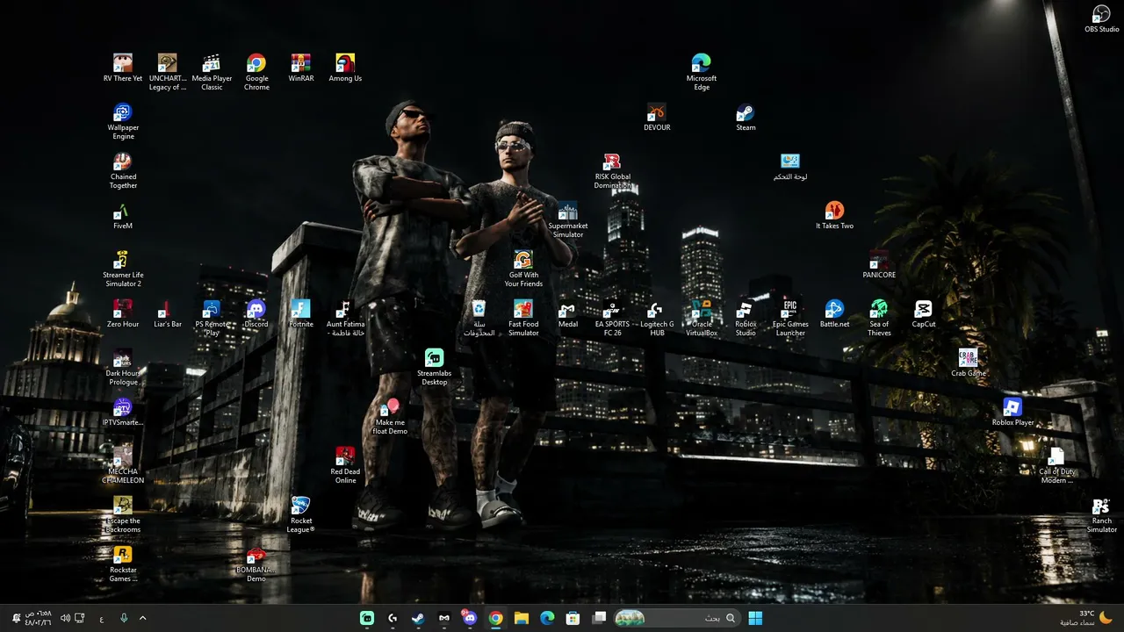This screenshot has width=1124, height=632.
Task: Select the OBS Studio desktop icon
Action: click(x=1101, y=19)
